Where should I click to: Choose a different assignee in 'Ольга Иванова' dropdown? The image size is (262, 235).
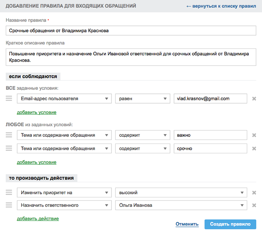pyautogui.click(x=181, y=205)
